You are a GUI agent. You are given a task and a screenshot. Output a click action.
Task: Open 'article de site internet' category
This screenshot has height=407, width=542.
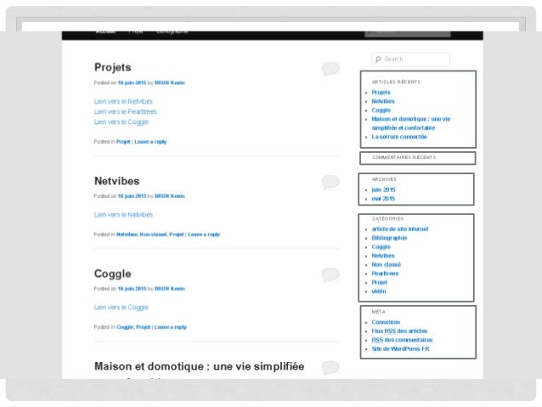(400, 229)
